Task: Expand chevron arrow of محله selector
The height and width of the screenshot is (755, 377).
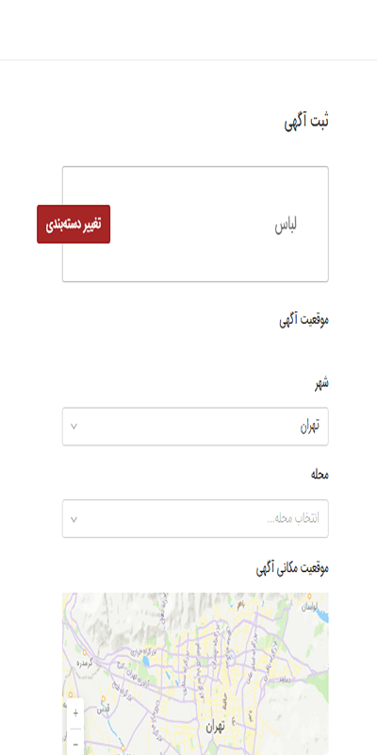Action: (x=74, y=519)
